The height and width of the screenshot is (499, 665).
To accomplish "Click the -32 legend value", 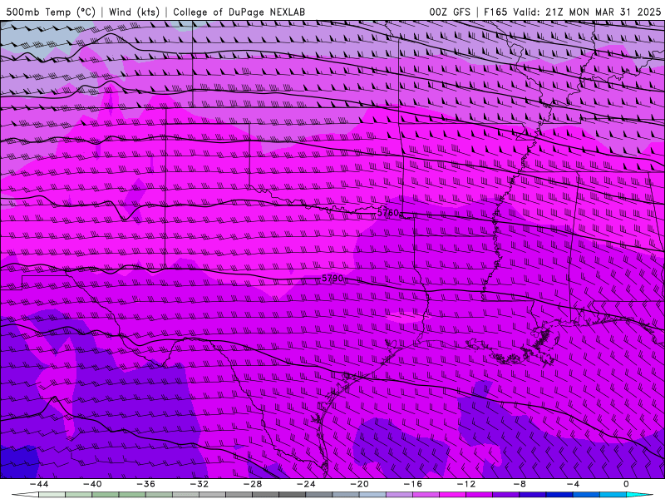I will [199, 484].
